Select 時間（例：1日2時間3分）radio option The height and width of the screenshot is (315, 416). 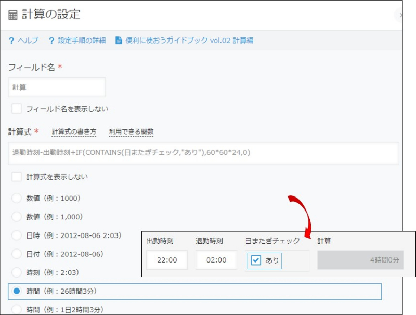17,309
